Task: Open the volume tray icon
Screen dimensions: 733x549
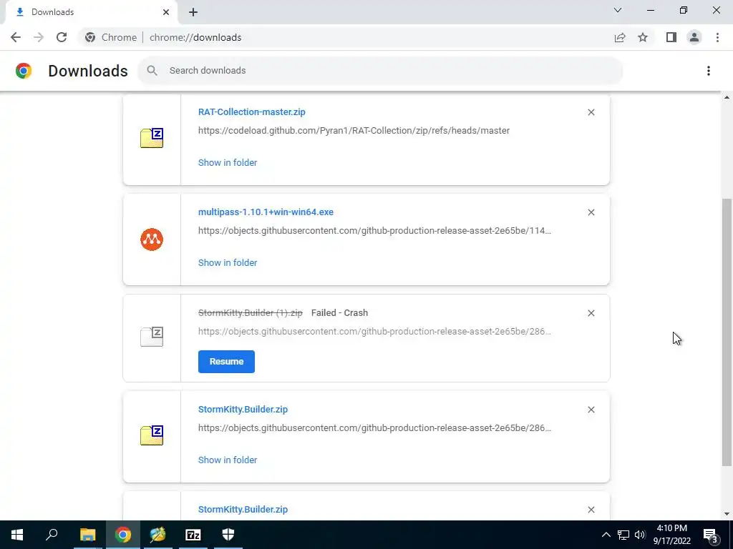Action: 640,535
